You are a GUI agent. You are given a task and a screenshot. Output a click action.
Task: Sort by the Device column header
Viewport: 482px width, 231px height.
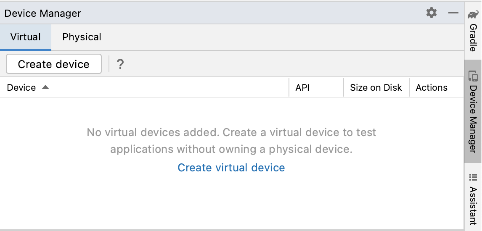[x=21, y=88]
